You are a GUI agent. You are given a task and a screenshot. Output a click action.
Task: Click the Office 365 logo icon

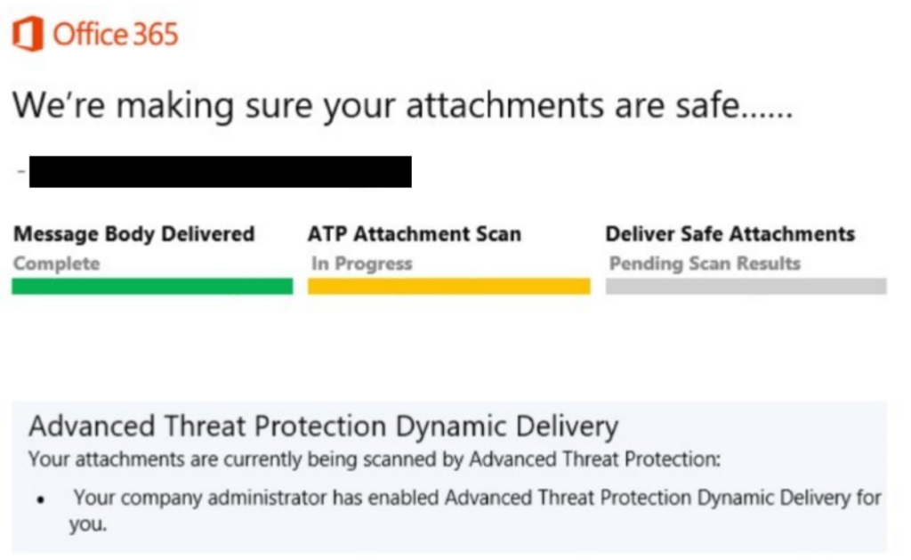[28, 34]
